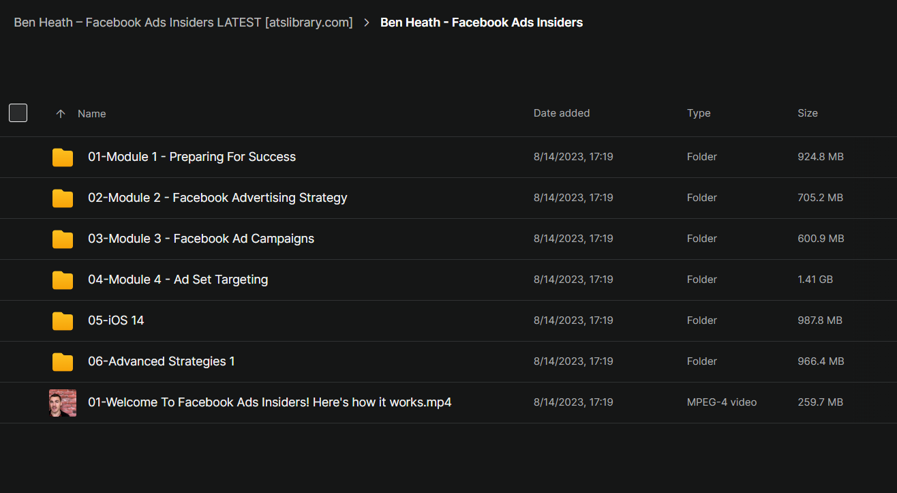
Task: Click the 06-Advanced Strategies 1 folder icon
Action: (63, 362)
